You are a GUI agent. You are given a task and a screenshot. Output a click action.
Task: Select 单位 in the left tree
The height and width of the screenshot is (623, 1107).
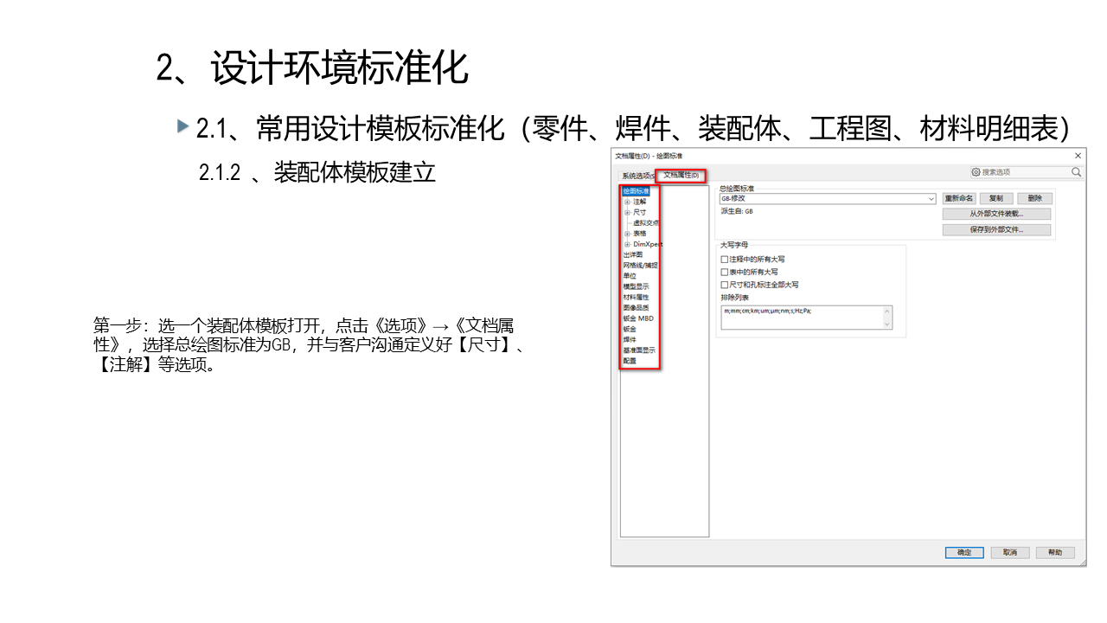point(630,276)
